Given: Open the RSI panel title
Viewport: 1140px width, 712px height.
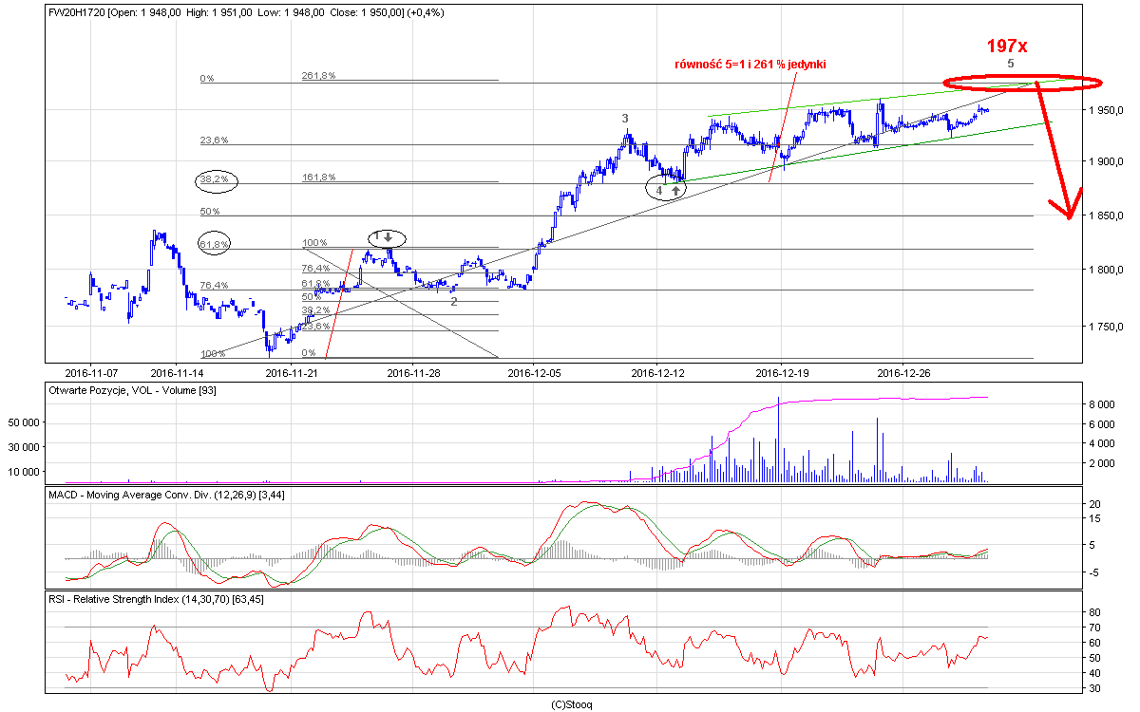Looking at the screenshot, I should tap(157, 598).
